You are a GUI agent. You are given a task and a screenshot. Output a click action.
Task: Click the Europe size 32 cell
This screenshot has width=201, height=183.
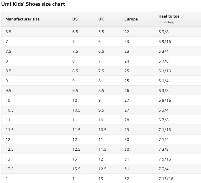[127, 179]
